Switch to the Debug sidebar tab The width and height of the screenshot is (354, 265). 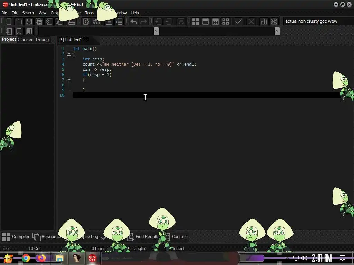point(43,40)
